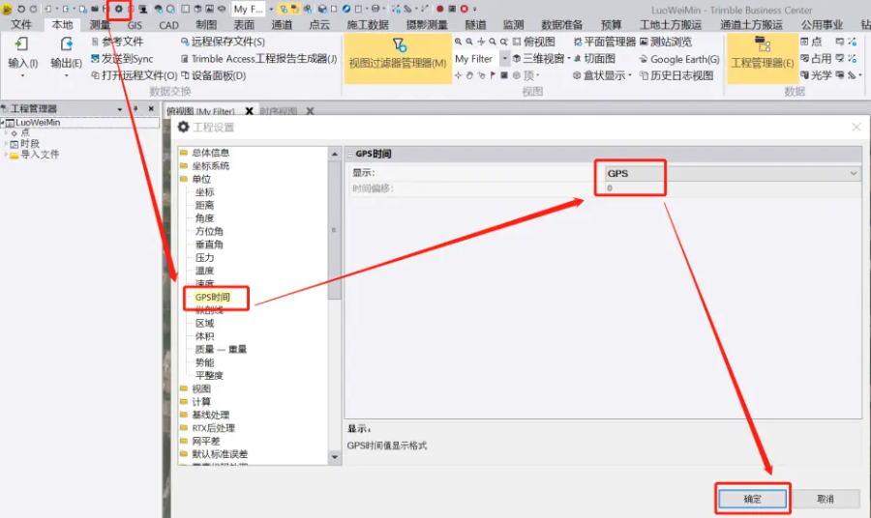Click the settings tree scrollbar down arrow
The height and width of the screenshot is (518, 871).
point(335,459)
